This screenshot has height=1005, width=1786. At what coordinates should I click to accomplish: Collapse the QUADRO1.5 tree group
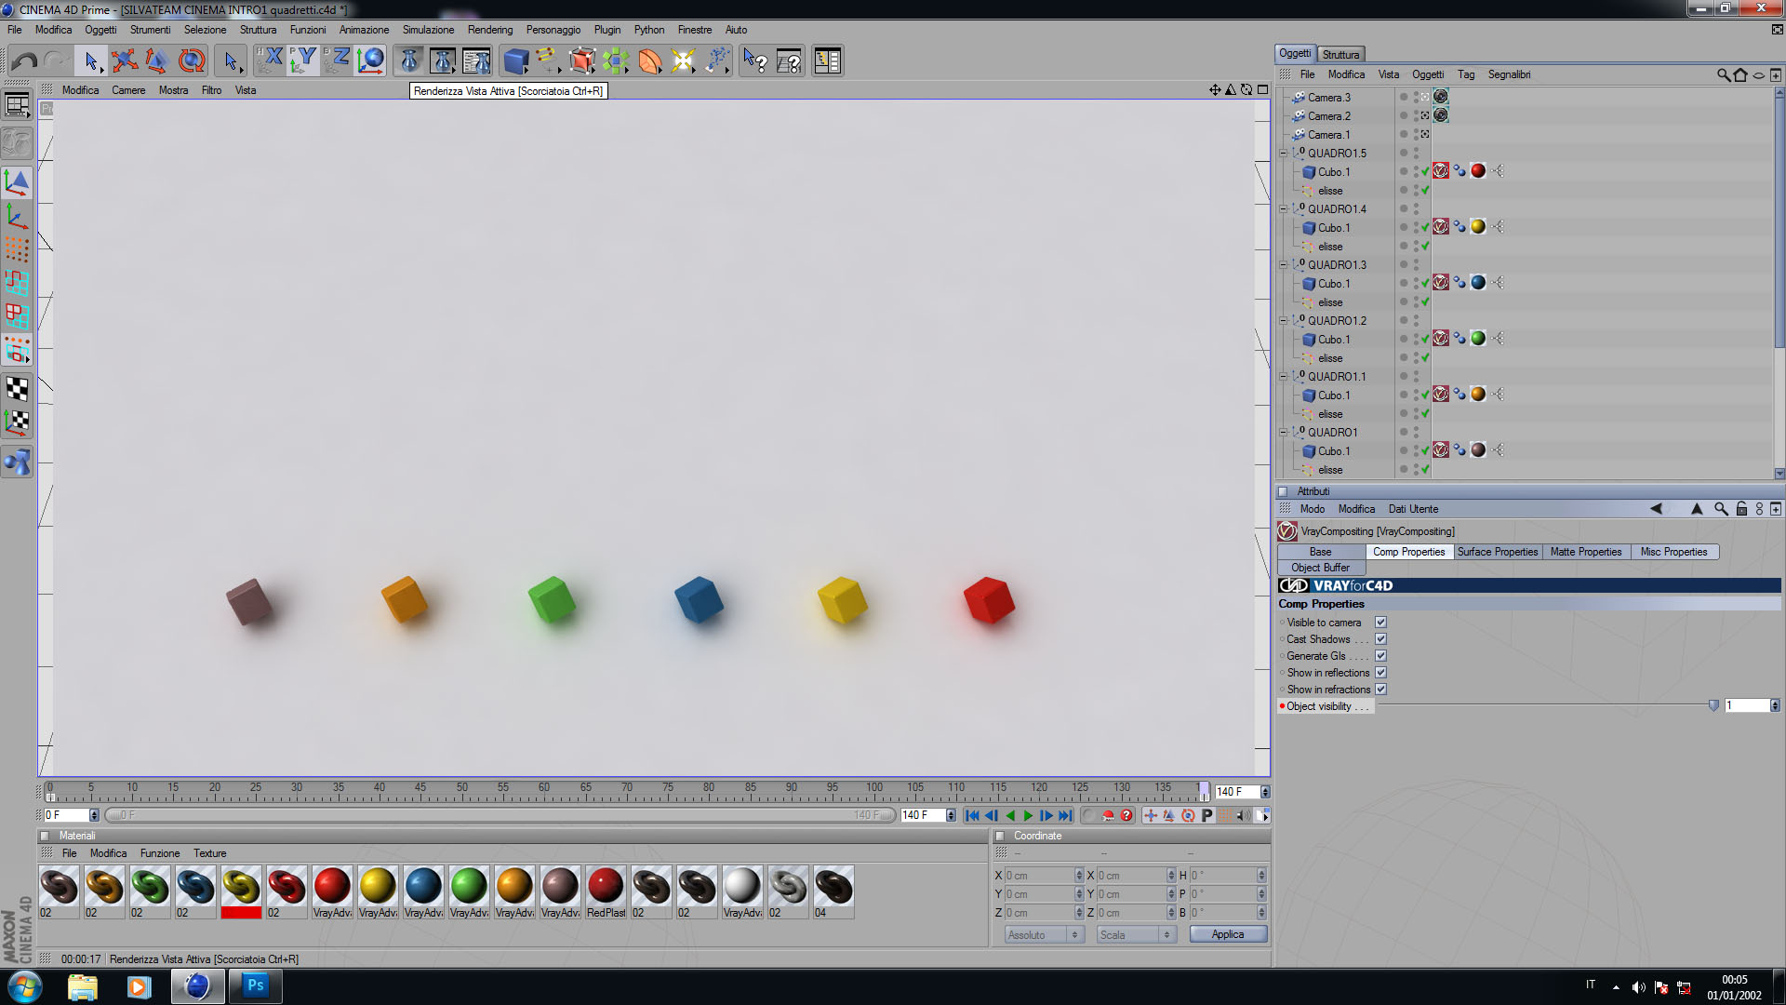[1284, 154]
